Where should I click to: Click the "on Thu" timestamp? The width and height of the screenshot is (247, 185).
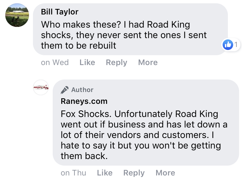[x=73, y=173]
